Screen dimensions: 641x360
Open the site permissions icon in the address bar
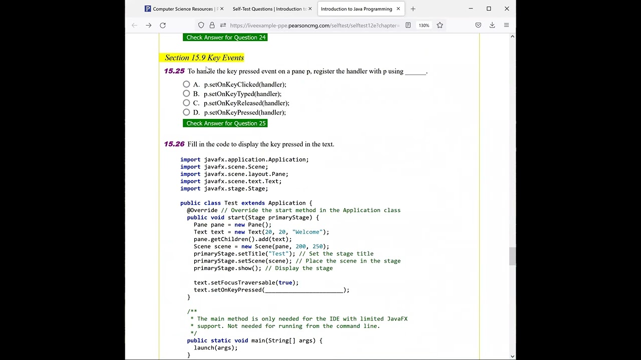[223, 25]
